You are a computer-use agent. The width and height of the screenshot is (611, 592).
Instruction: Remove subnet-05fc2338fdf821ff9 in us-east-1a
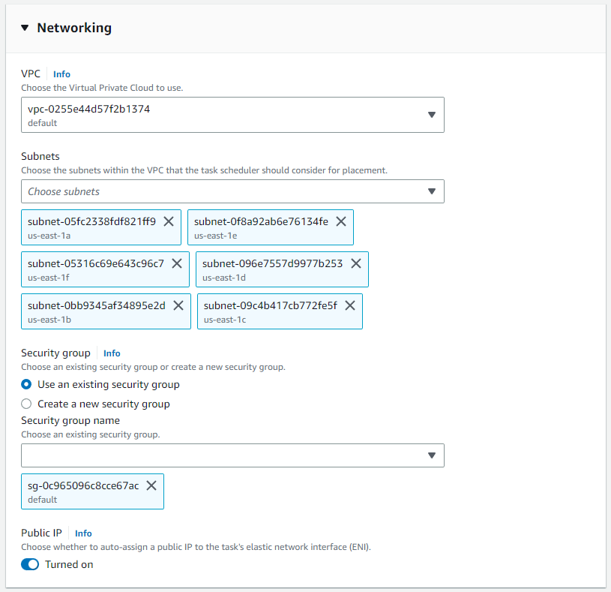[x=169, y=221]
